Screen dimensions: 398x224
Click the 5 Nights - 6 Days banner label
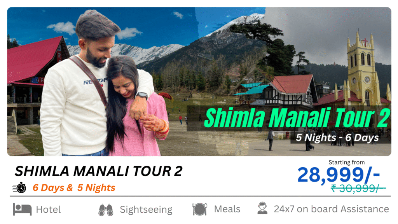pos(337,138)
